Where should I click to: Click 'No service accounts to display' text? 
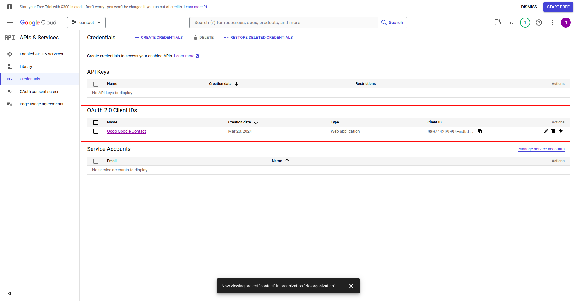pyautogui.click(x=120, y=170)
